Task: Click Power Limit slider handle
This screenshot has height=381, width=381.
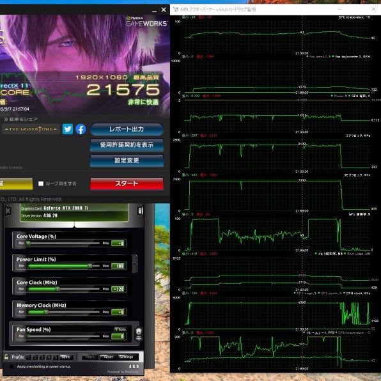Action: pos(90,266)
